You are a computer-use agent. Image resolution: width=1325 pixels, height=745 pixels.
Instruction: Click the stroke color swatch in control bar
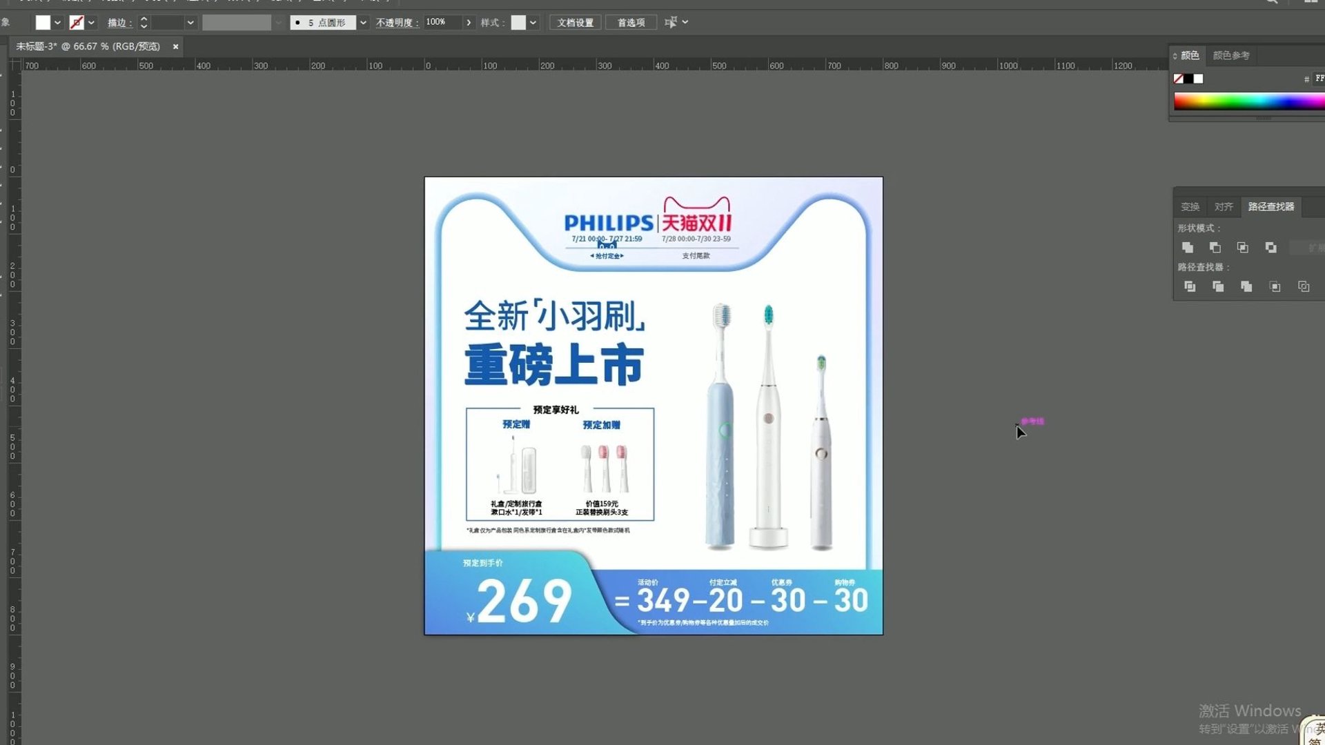click(77, 23)
